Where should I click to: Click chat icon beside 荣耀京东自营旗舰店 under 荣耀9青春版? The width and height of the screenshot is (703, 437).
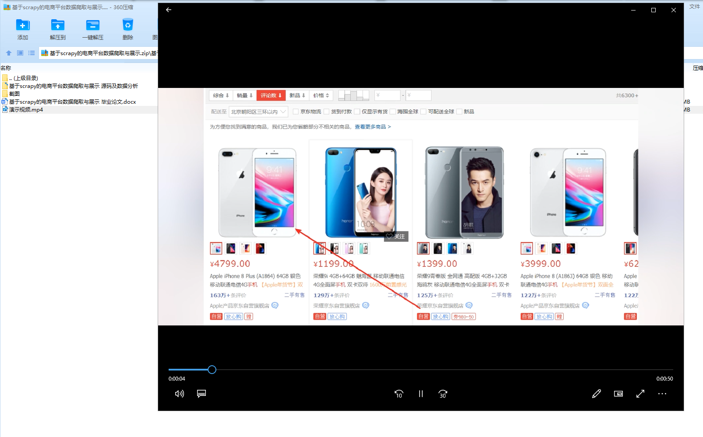pyautogui.click(x=469, y=305)
